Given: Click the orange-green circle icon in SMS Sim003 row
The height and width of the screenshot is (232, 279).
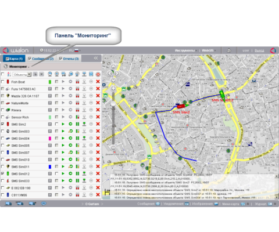Looking at the screenshot, I should [70, 131].
